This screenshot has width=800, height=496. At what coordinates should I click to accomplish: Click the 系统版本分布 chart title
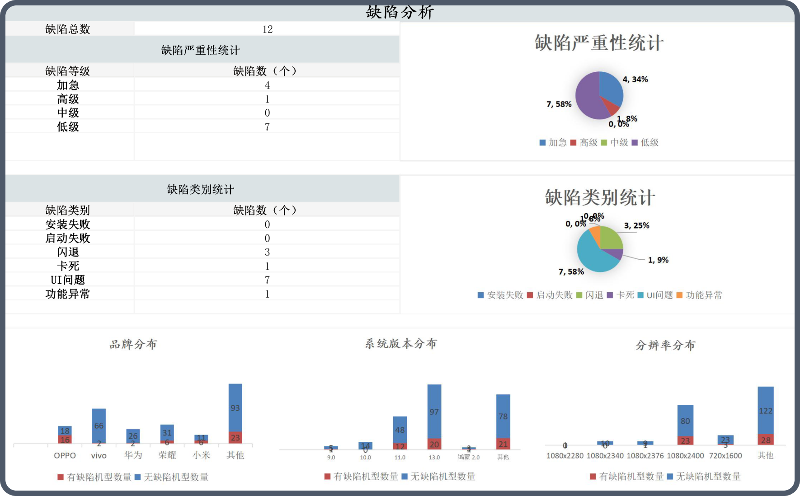pyautogui.click(x=400, y=344)
